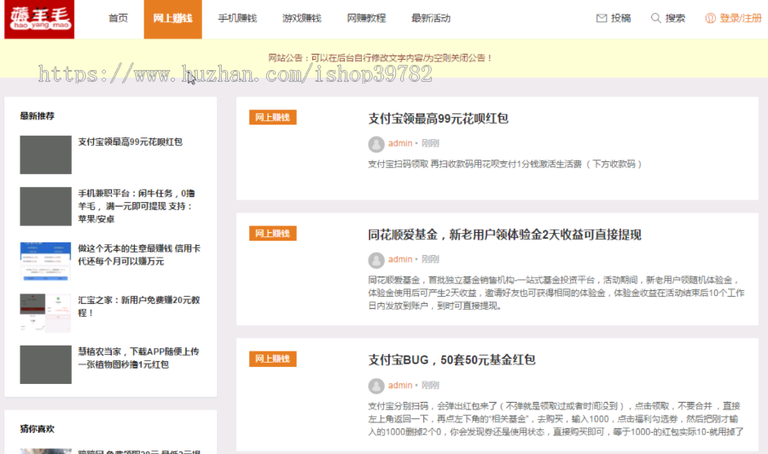Open article title 支付宝领最高99元花呗红包
768x454 pixels.
point(438,119)
